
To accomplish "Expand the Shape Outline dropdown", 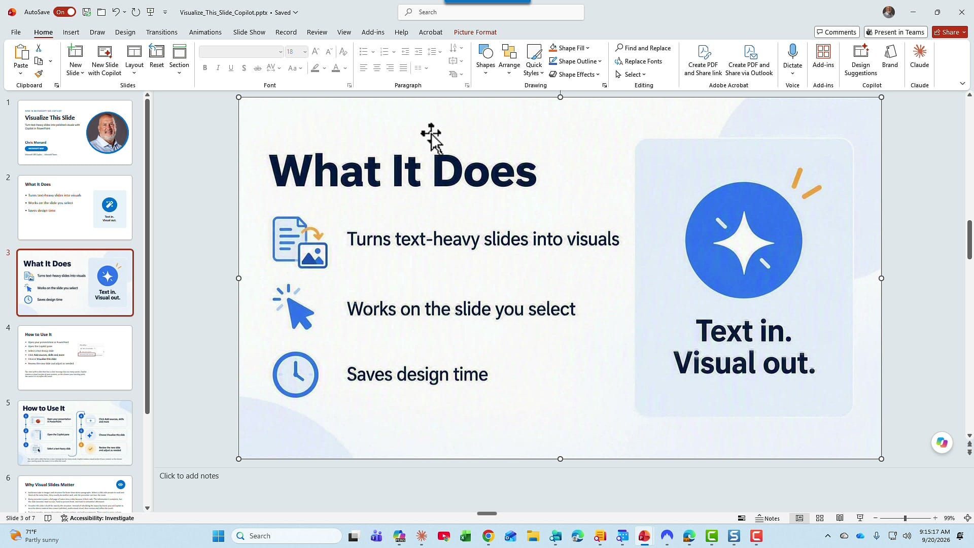I will pyautogui.click(x=600, y=61).
